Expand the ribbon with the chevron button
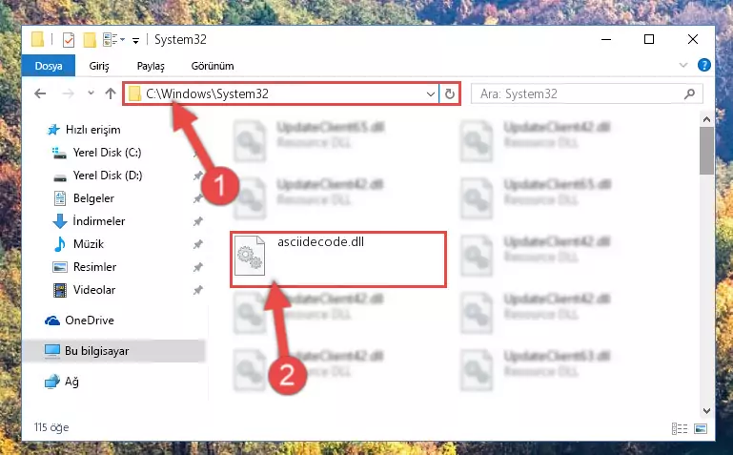This screenshot has height=455, width=733. tap(683, 66)
